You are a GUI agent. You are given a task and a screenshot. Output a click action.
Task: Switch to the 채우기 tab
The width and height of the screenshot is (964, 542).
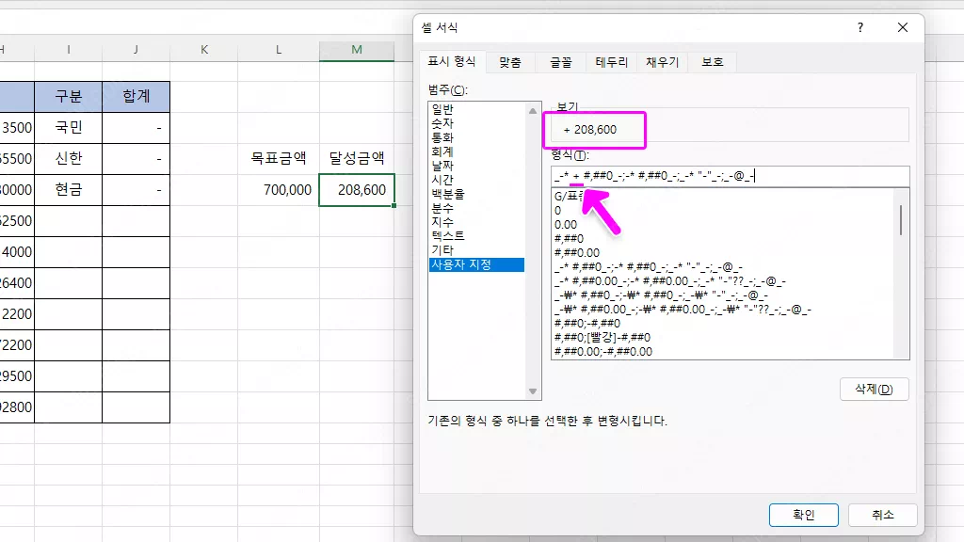pyautogui.click(x=662, y=62)
